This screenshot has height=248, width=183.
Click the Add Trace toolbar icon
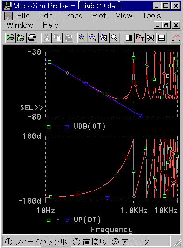pos(176,38)
